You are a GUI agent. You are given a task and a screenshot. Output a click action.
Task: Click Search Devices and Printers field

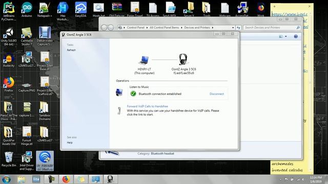tap(272, 28)
